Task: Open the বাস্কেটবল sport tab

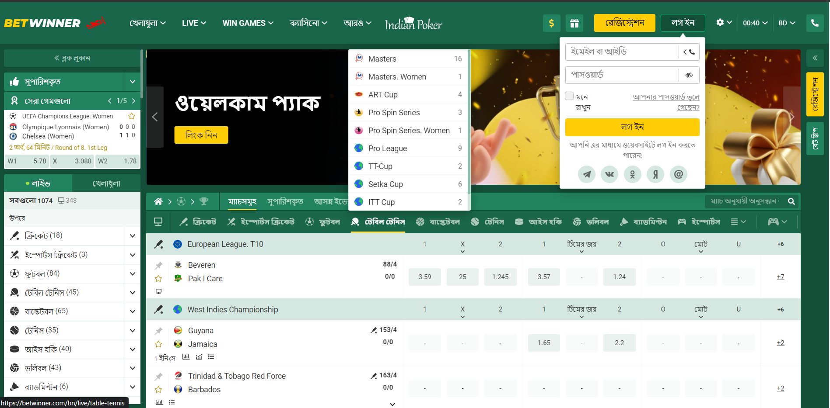Action: (438, 222)
